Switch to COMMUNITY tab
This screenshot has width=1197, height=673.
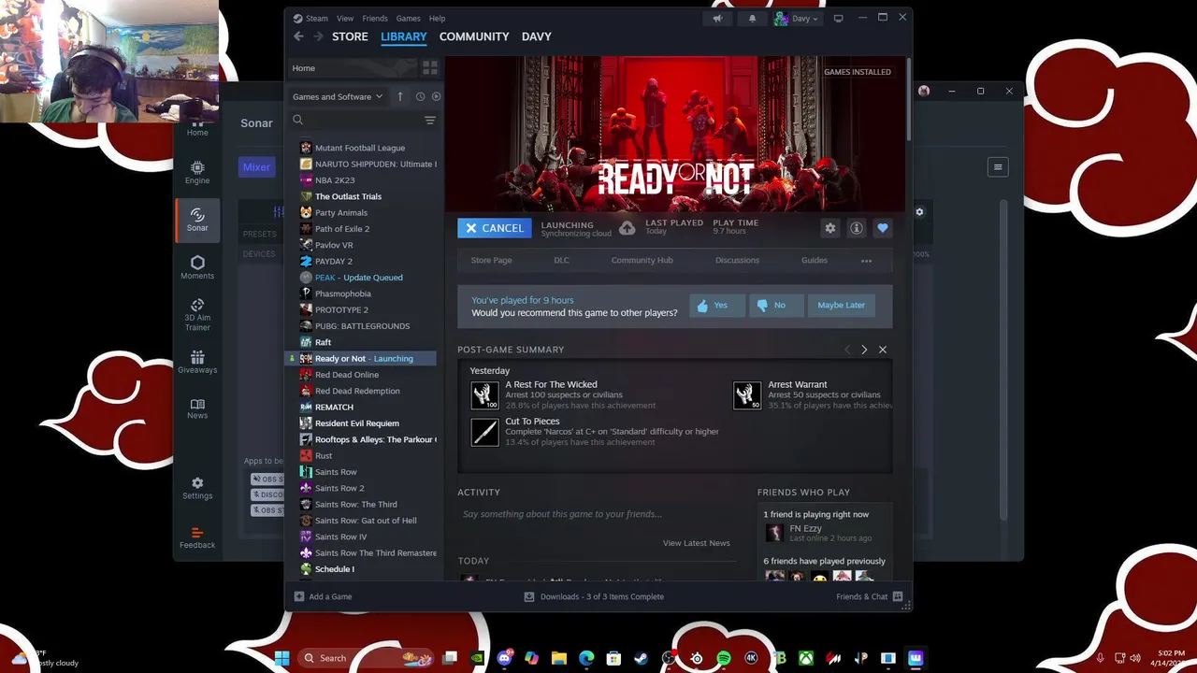(474, 36)
